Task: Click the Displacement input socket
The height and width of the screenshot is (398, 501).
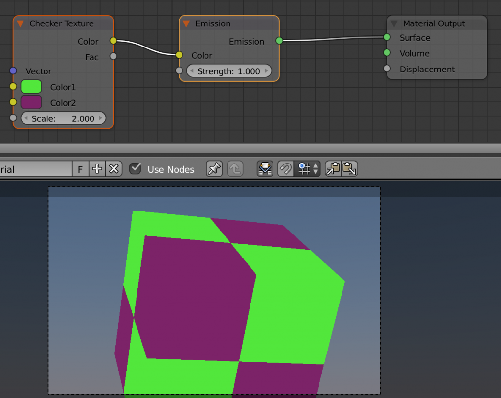Action: pos(387,69)
